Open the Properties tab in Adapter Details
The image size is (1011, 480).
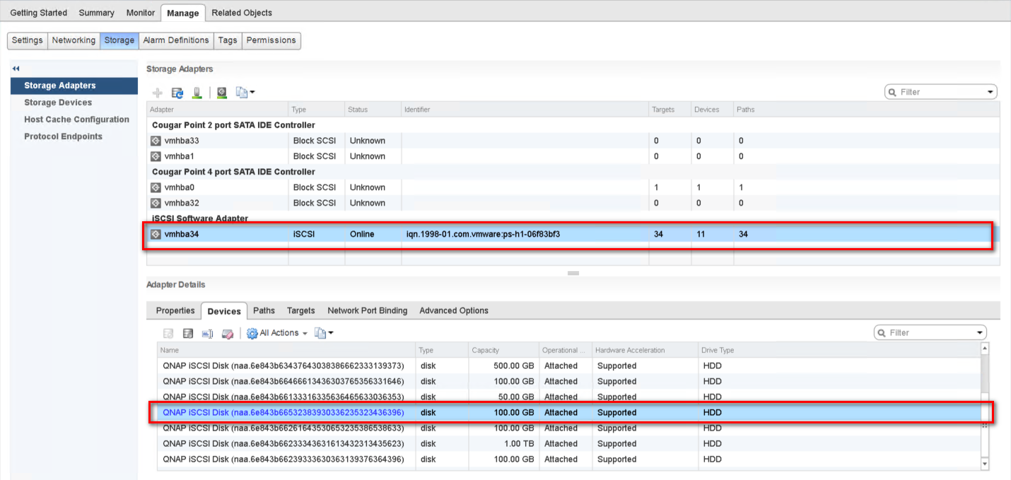point(175,310)
